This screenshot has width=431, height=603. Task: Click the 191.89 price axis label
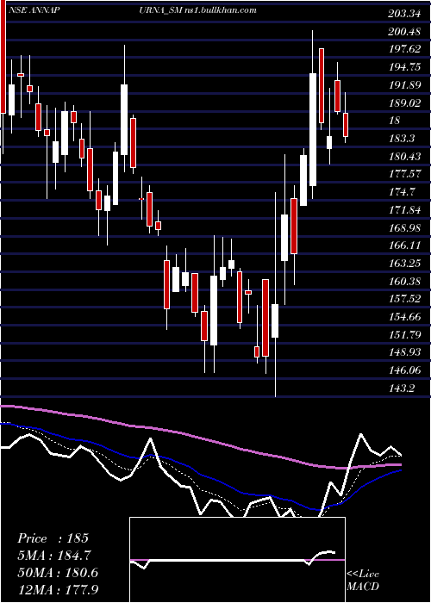point(404,85)
